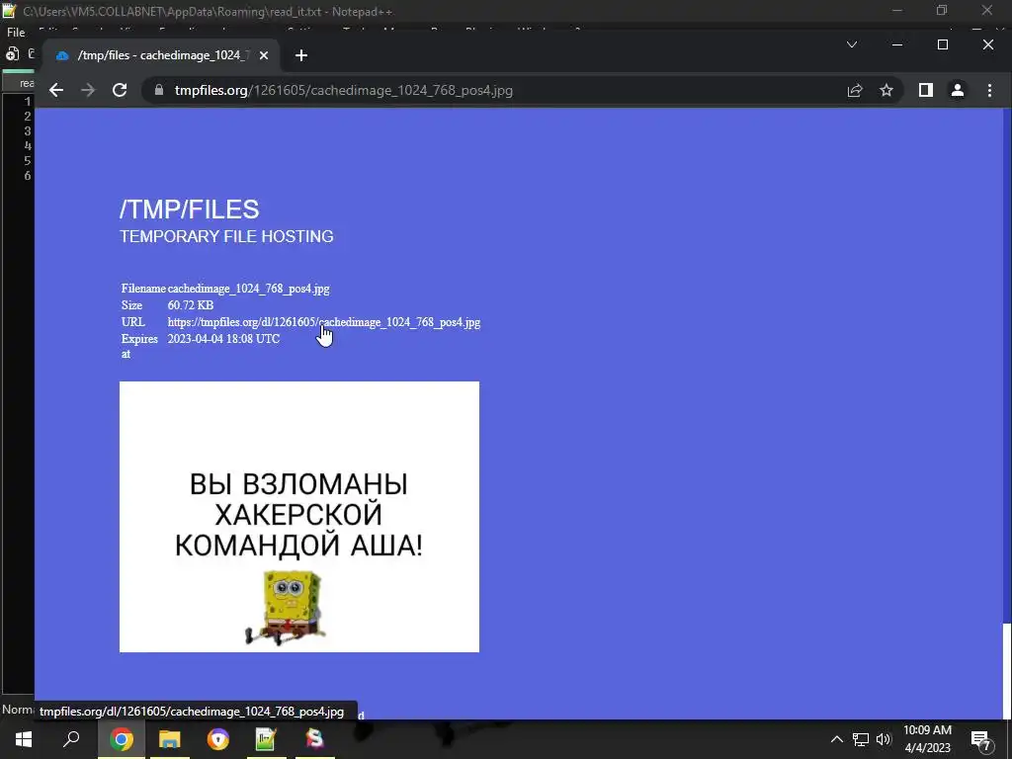Share this page icon in address bar
Image resolution: width=1012 pixels, height=759 pixels.
tap(855, 90)
